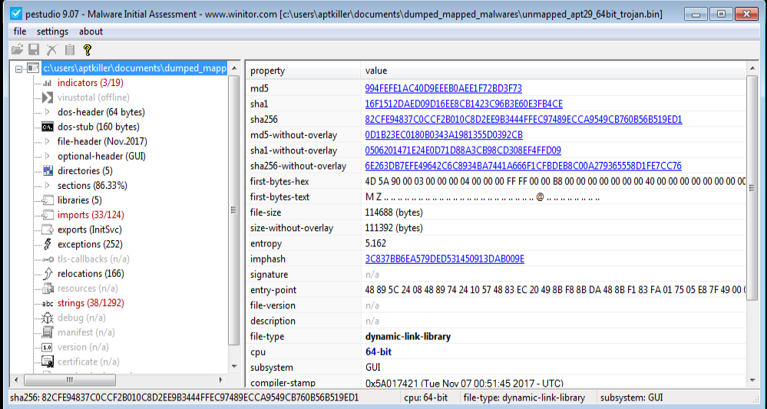
Task: Click tree panel horizontal scrollbar thumb
Action: click(69, 380)
